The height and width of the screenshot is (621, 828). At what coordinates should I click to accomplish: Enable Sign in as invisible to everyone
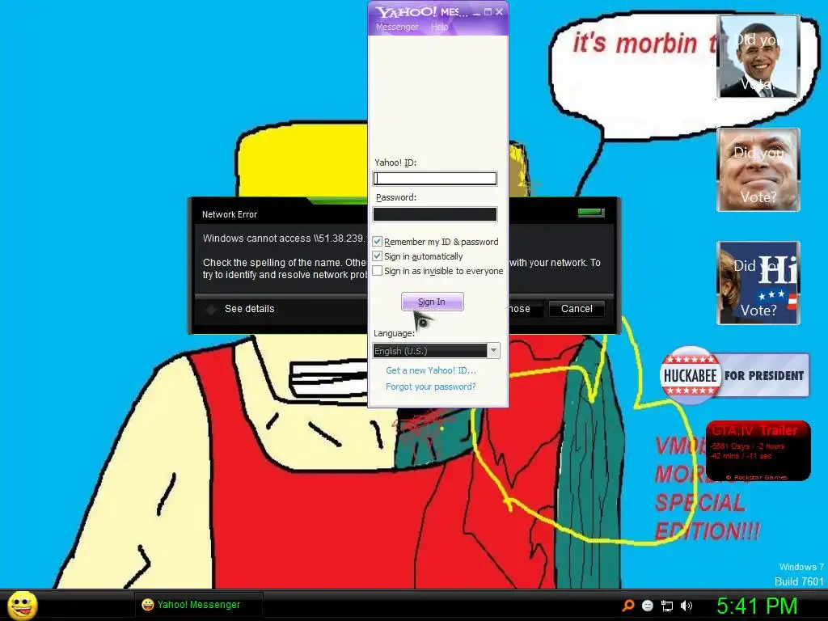click(378, 271)
